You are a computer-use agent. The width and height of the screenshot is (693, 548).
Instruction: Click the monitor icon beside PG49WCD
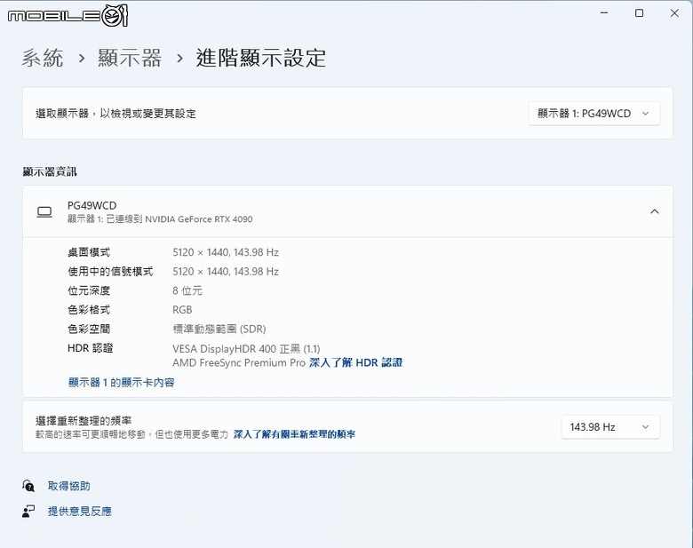tap(44, 212)
